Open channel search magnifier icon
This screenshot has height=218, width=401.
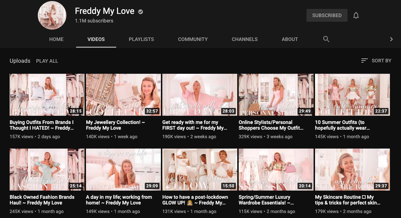(x=326, y=39)
